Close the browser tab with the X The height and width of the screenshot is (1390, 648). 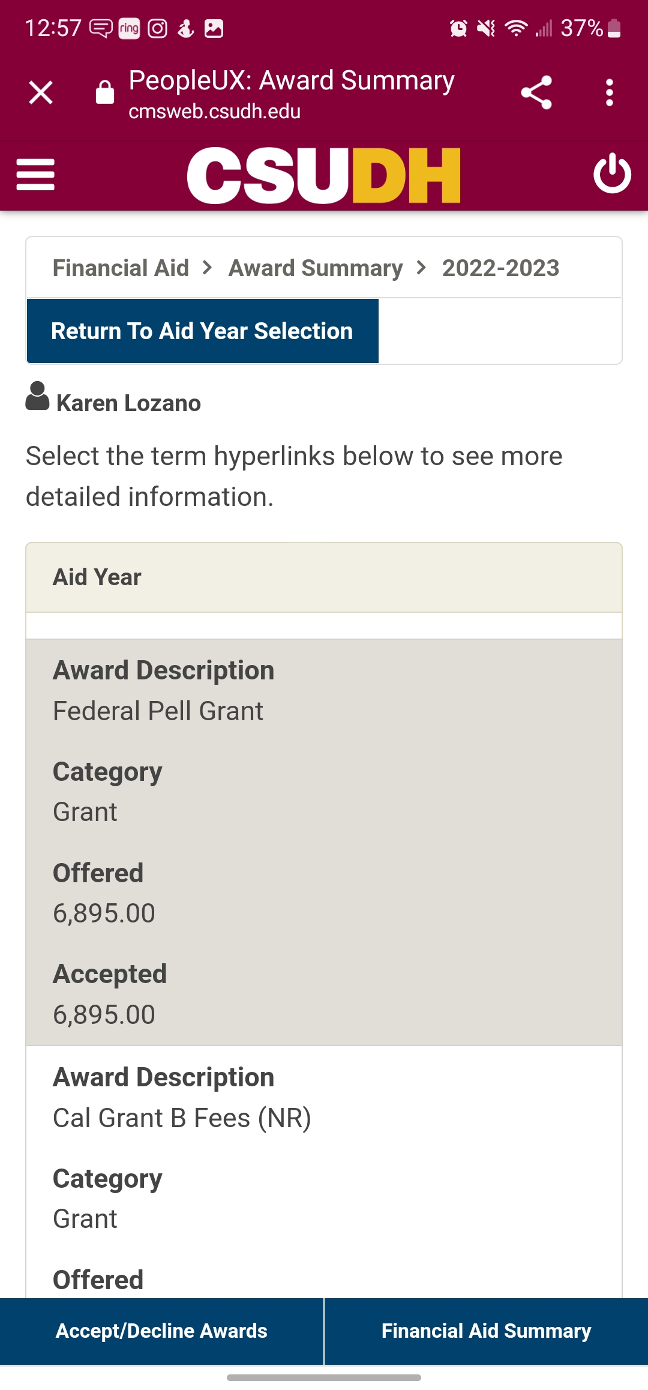click(41, 92)
